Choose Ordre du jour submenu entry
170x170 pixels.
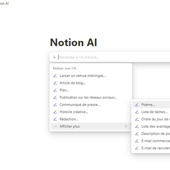pos(155,119)
